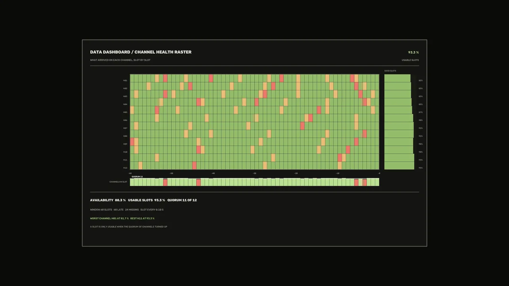Click the 'Usable Slots 93.3 %' summary stat
This screenshot has height=286, width=509.
(146, 200)
